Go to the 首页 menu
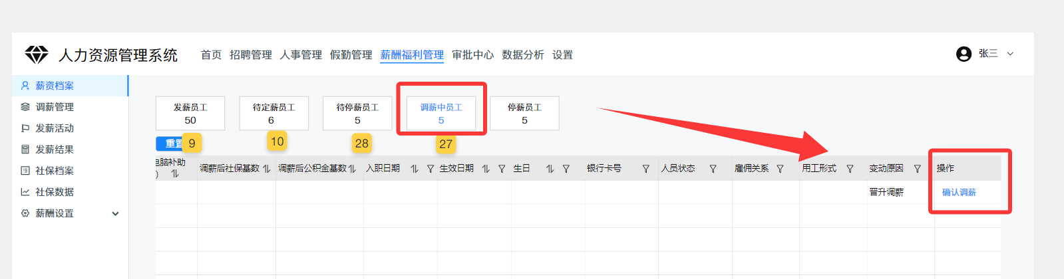 tap(211, 54)
